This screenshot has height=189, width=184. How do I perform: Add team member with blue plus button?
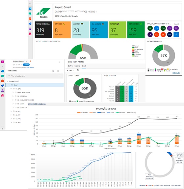176,35
